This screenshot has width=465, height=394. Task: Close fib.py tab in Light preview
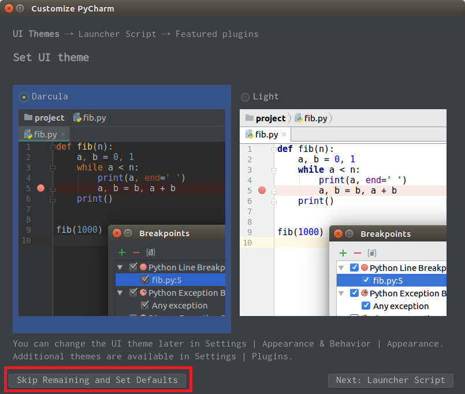pos(284,135)
